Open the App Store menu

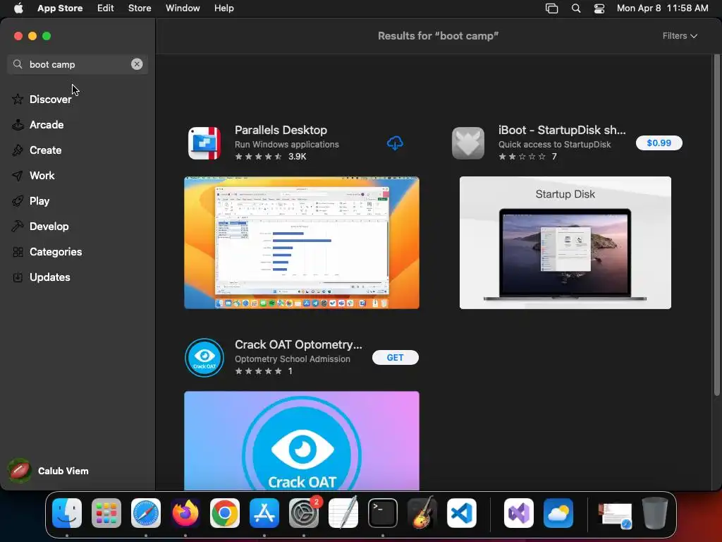pyautogui.click(x=60, y=8)
